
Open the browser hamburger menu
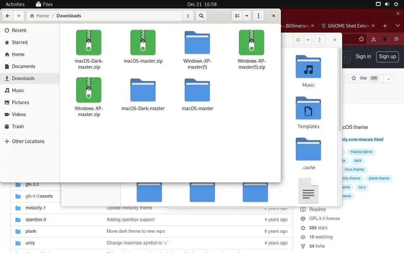tap(396, 39)
